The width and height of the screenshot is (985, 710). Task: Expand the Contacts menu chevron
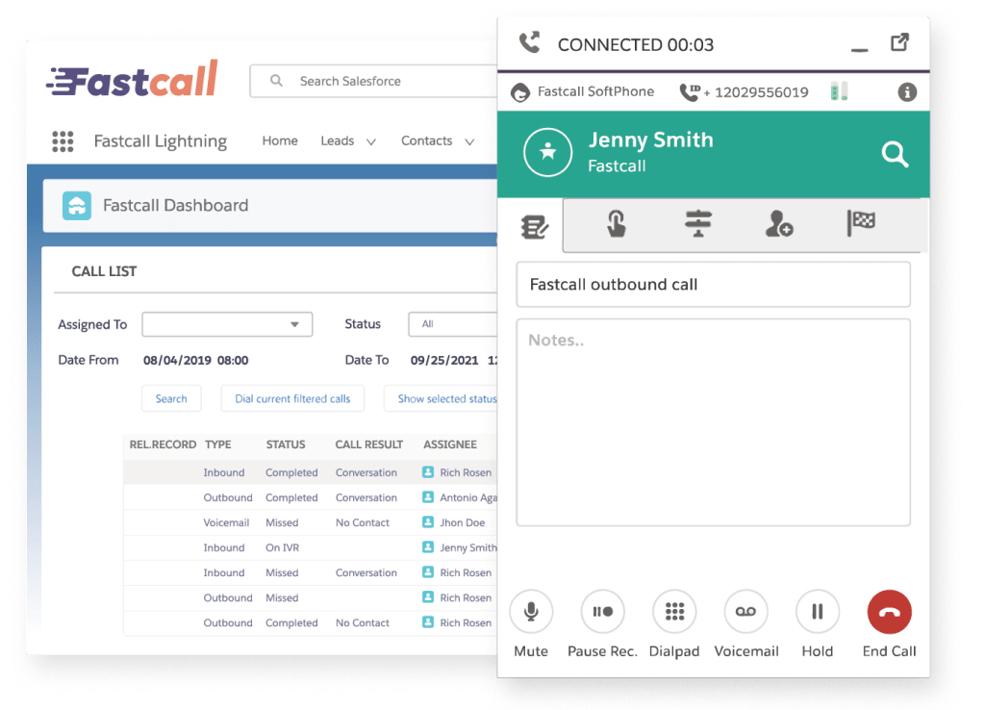[469, 140]
